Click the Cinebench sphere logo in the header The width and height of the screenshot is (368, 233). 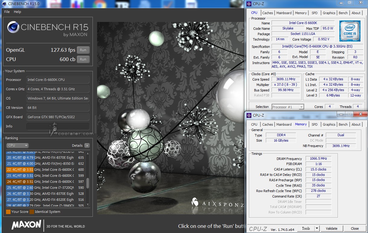coord(13,27)
